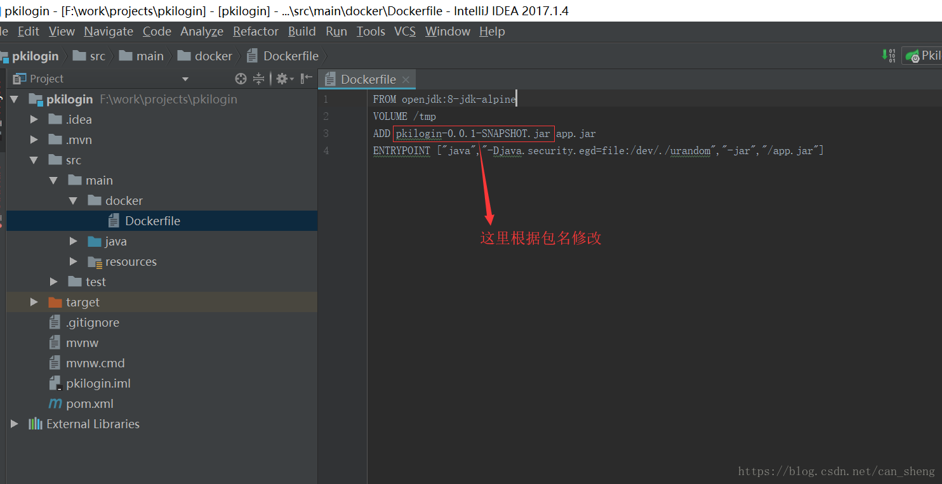Enable Scroll from Source in Project panel

tap(241, 78)
